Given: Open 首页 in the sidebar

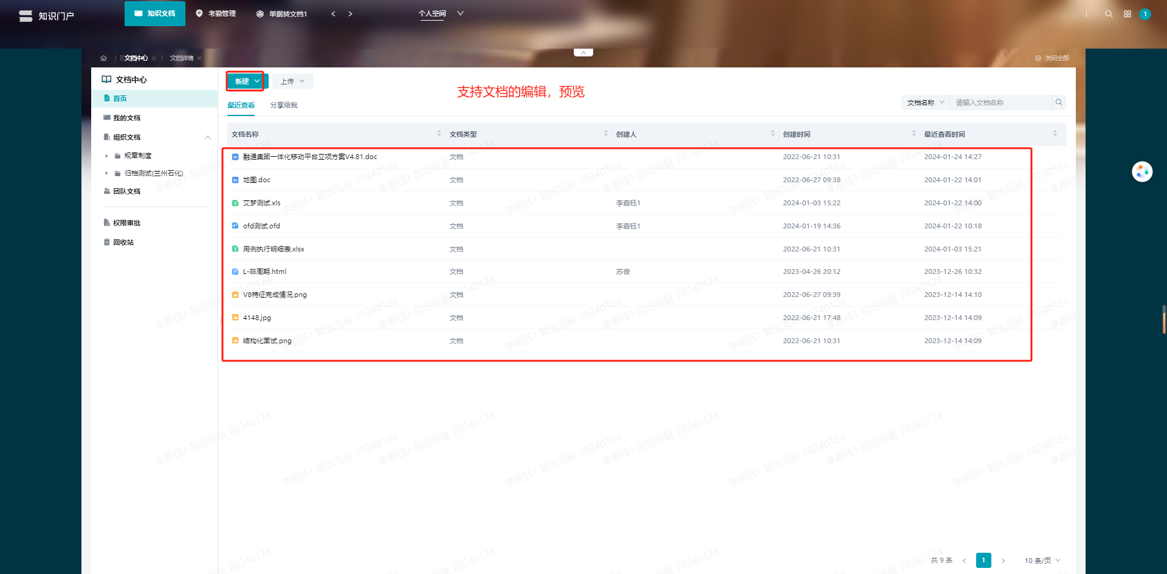Looking at the screenshot, I should (x=154, y=98).
